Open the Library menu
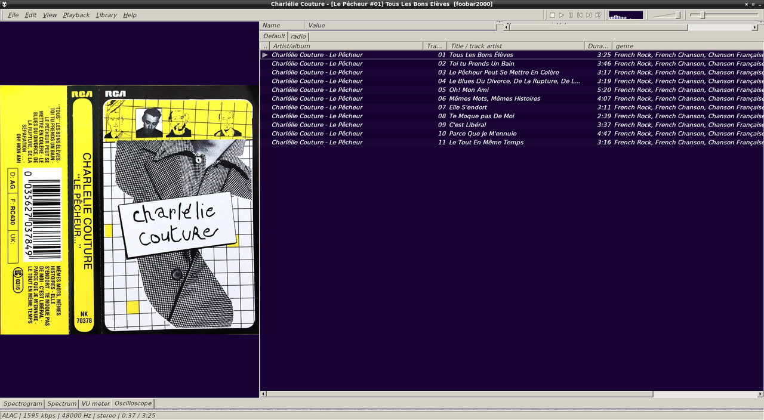The image size is (764, 420). (x=106, y=15)
